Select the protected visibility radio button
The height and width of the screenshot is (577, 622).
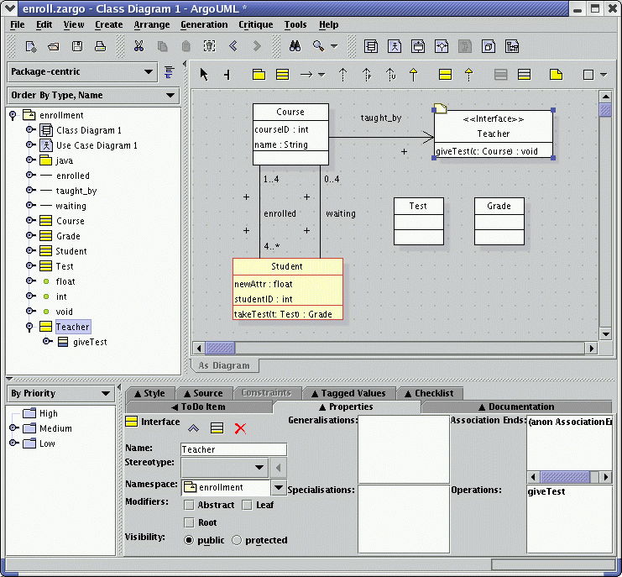click(x=237, y=540)
